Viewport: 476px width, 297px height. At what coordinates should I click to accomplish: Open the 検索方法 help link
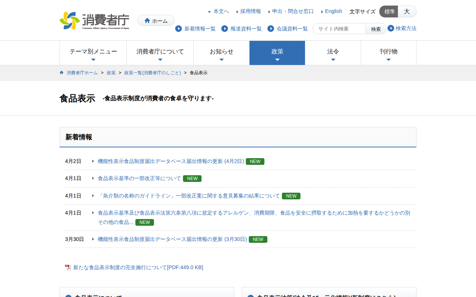pos(406,28)
